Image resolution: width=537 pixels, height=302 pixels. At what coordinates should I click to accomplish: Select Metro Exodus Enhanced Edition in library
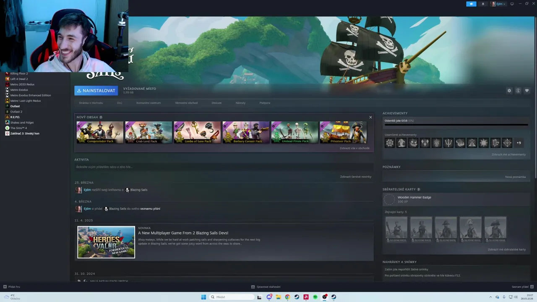pyautogui.click(x=31, y=95)
